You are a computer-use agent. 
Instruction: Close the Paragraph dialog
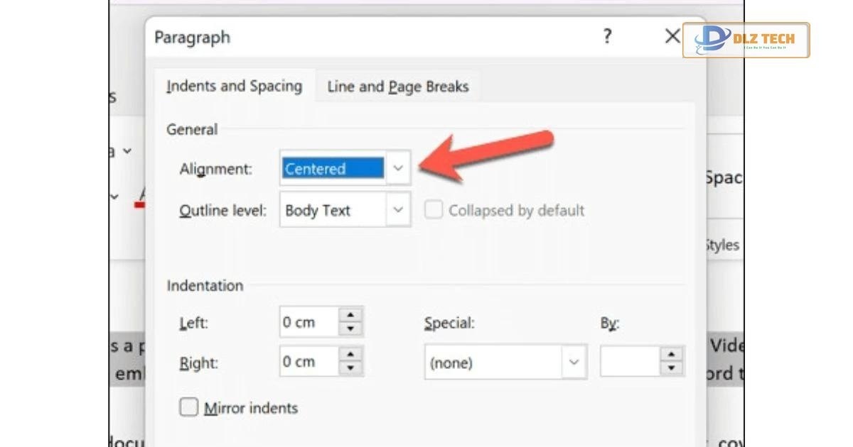point(672,36)
